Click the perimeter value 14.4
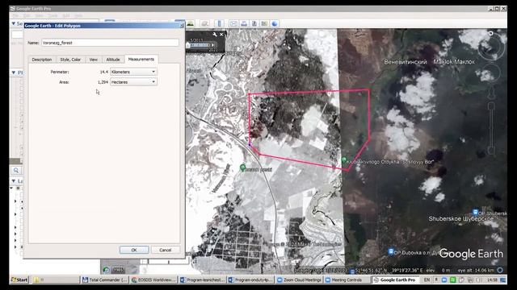Screen dimensions: 517x290 click(x=104, y=72)
